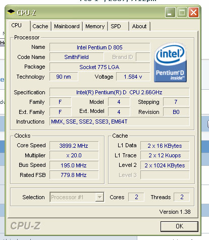
Task: Click the Multiplier value x 20.0
Action: [74, 155]
